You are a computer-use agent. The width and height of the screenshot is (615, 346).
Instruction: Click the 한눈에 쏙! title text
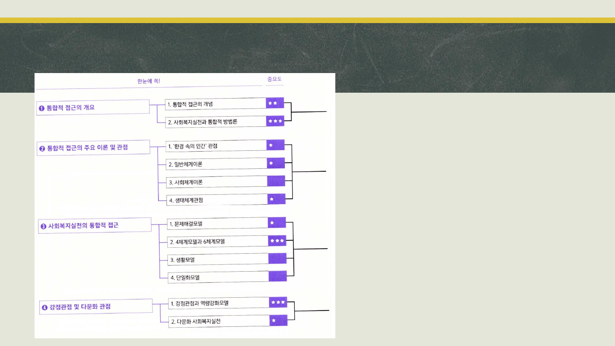(149, 81)
